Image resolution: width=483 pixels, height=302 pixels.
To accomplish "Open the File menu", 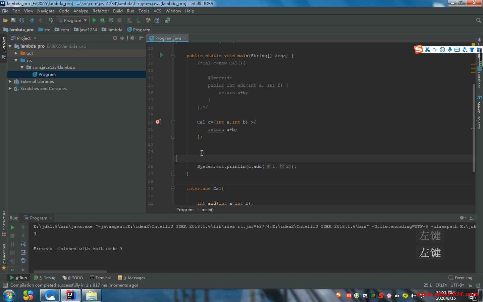I will point(5,11).
